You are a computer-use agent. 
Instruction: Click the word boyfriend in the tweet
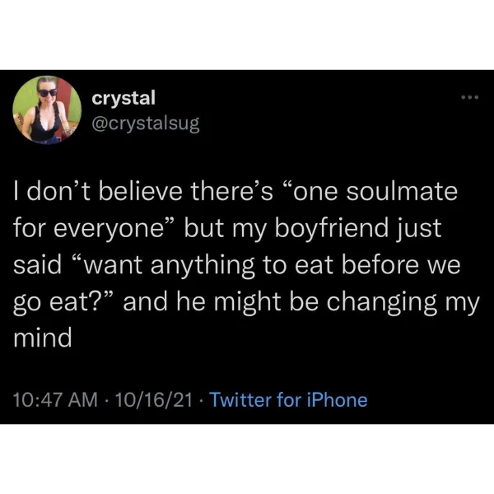(332, 228)
